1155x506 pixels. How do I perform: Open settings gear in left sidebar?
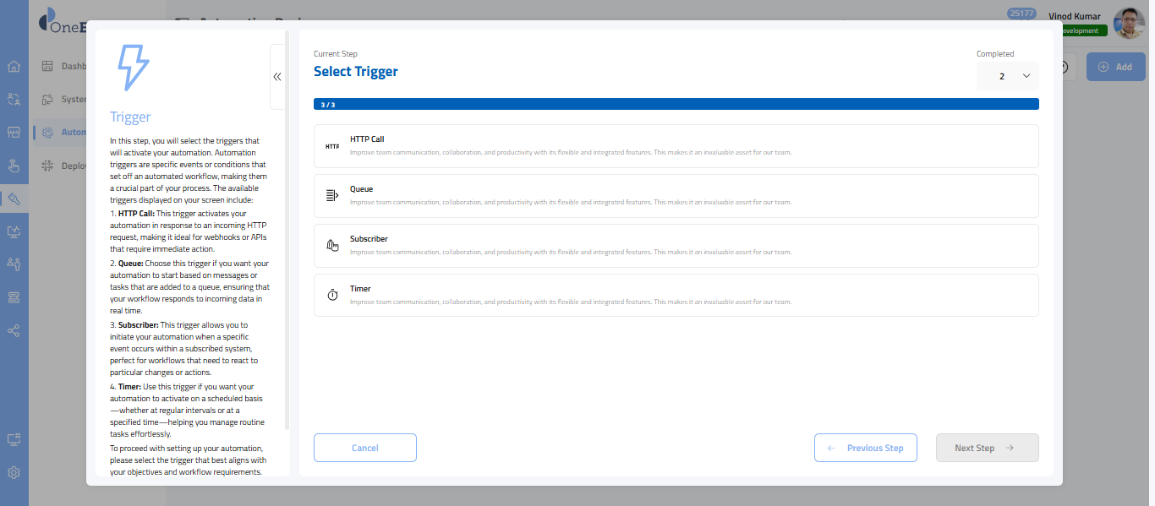14,473
